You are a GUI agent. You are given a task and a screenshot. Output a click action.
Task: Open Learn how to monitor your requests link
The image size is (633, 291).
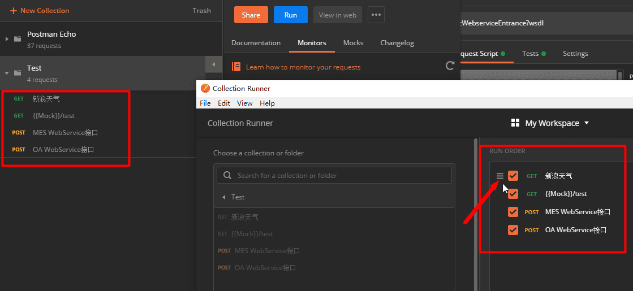[303, 67]
